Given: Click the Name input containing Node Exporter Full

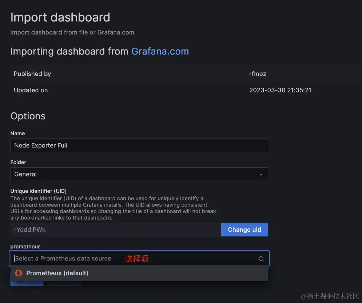Looking at the screenshot, I should tap(139, 145).
